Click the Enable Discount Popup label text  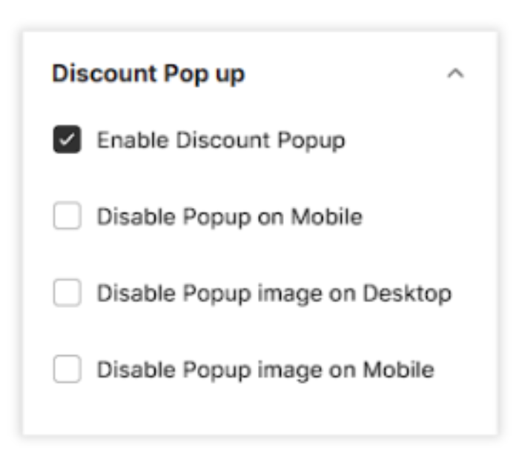[221, 140]
